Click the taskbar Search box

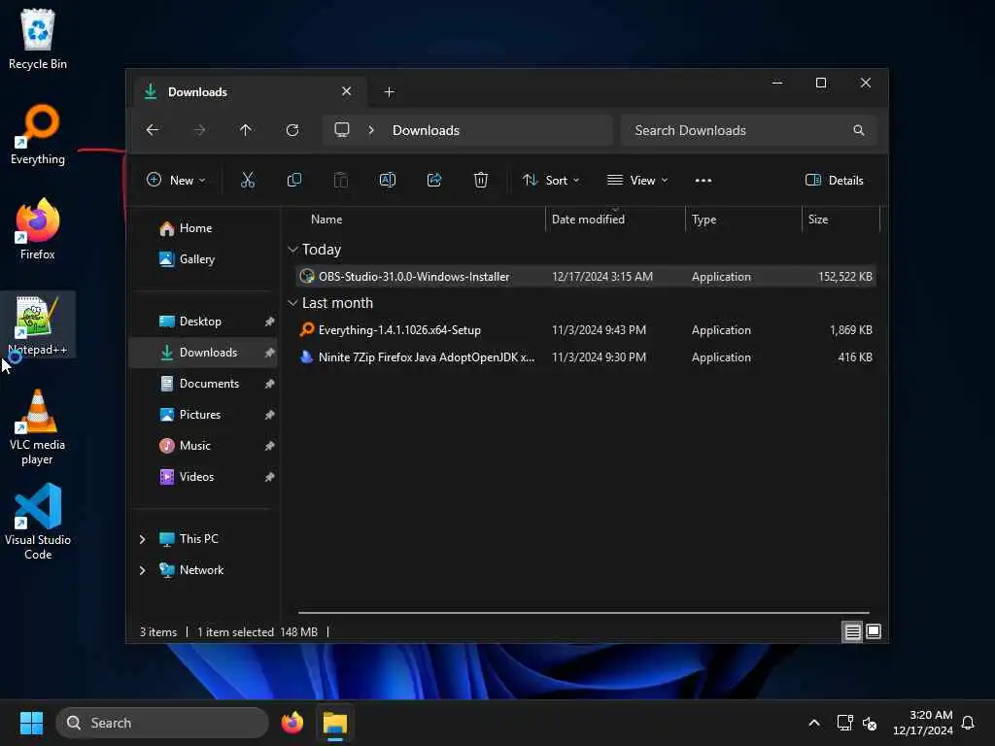click(162, 723)
